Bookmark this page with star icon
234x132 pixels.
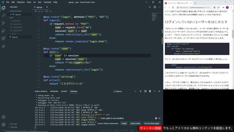219,7
